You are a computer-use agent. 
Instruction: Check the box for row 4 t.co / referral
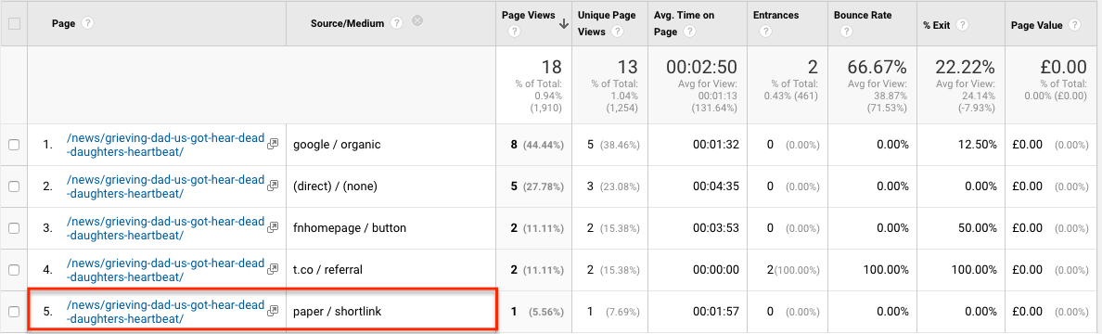pos(14,269)
